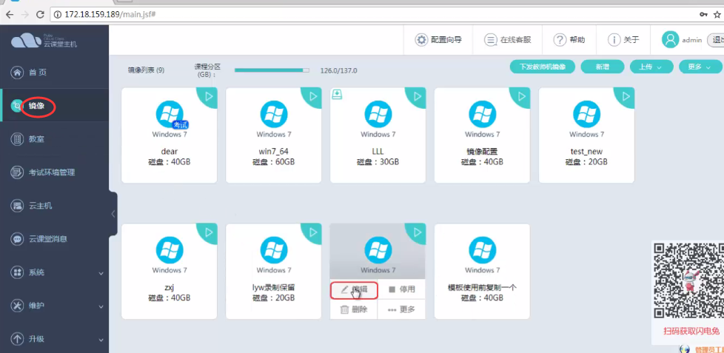Screen dimensions: 724x353
Task: Click the 126.0/137.0 storage value
Action: 338,70
